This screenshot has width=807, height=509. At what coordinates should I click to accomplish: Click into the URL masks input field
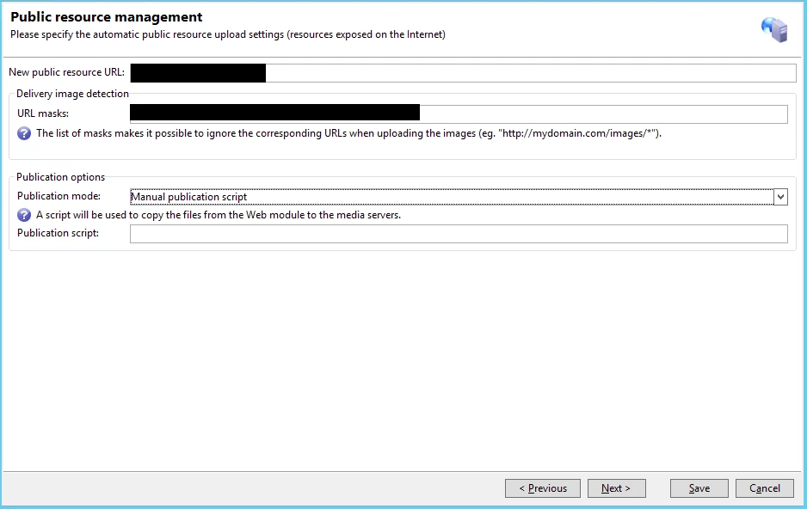click(x=459, y=113)
